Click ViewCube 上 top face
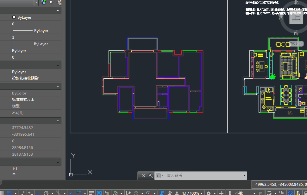The image size is (307, 195). 296,18
